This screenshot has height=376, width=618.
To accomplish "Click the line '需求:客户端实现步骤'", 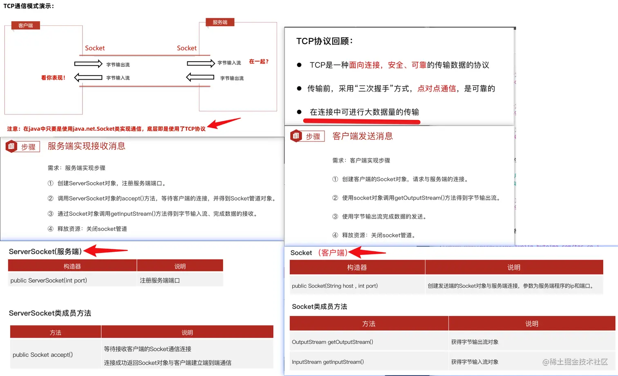I will point(361,161).
